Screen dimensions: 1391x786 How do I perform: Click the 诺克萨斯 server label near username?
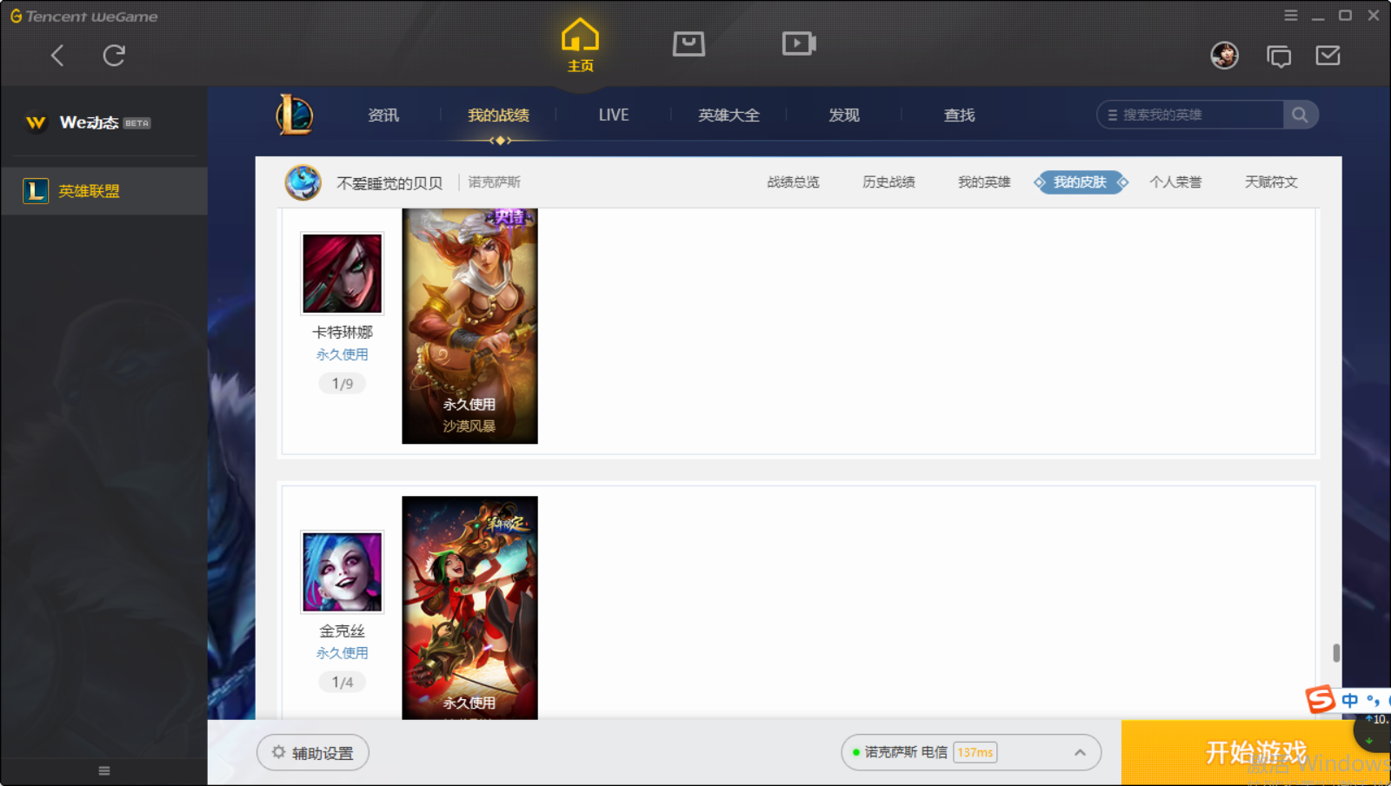(494, 182)
